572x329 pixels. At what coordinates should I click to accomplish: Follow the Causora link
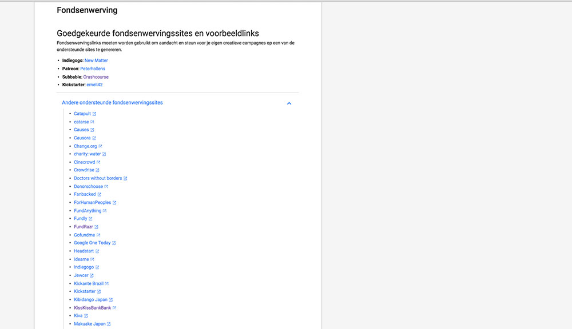tap(82, 138)
